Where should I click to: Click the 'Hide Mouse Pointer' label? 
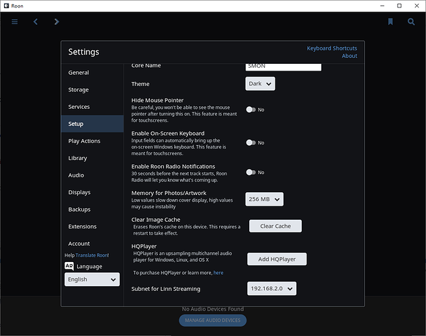[157, 100]
